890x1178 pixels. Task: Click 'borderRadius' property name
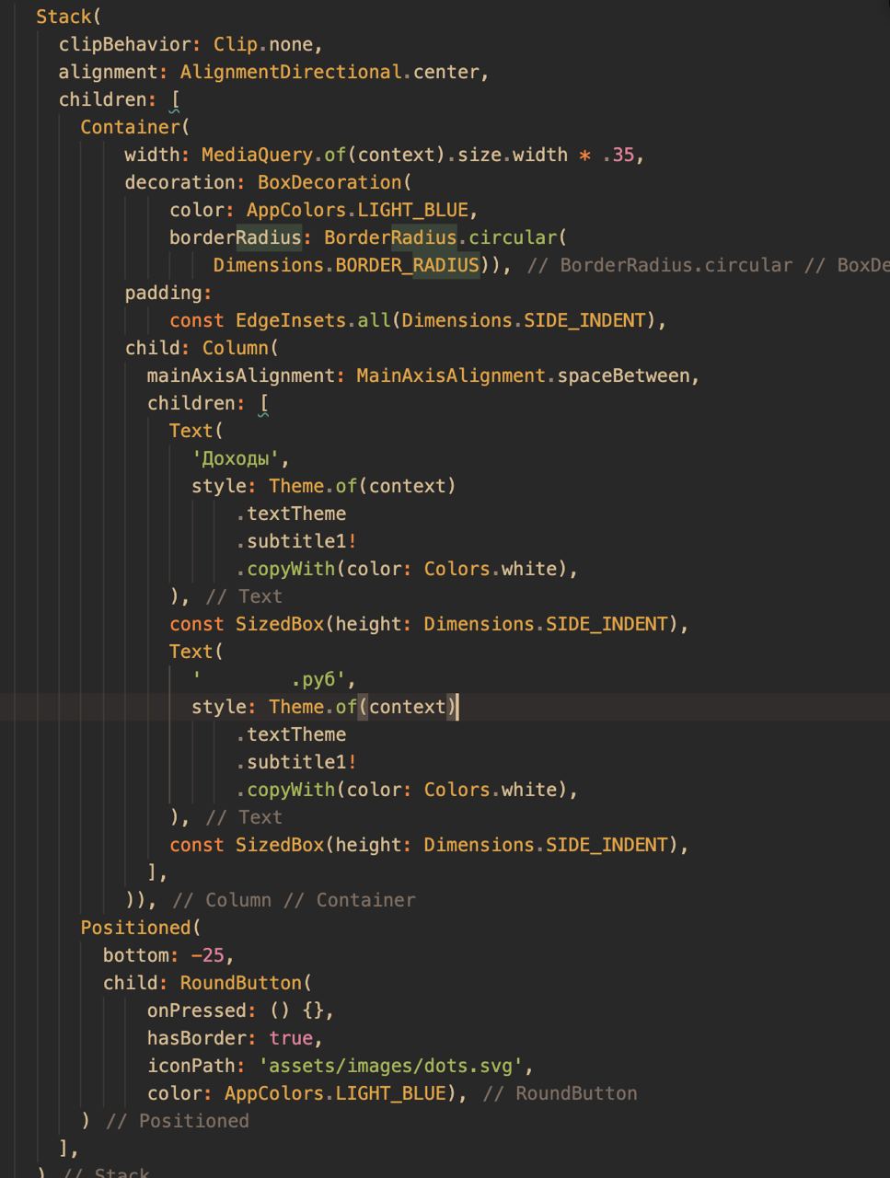pyautogui.click(x=236, y=237)
